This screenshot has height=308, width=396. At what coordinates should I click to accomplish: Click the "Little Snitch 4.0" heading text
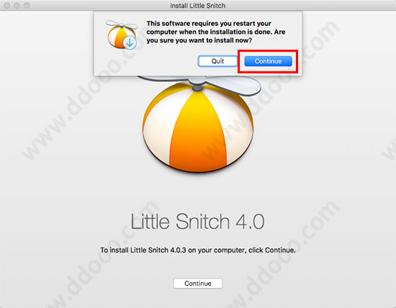click(x=197, y=222)
